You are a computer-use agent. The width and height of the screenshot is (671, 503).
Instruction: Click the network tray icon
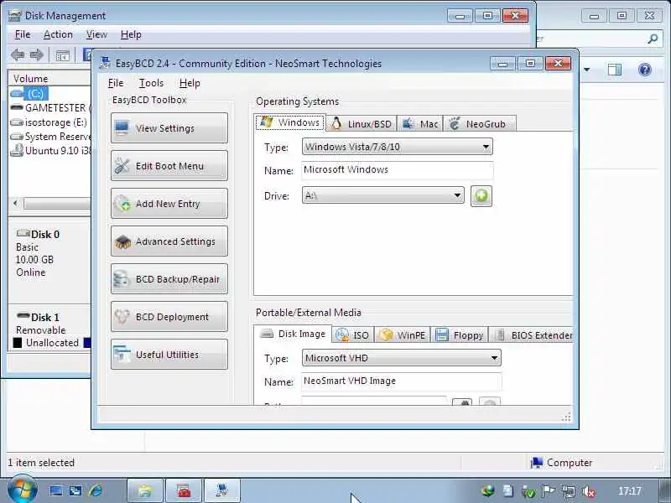[568, 491]
